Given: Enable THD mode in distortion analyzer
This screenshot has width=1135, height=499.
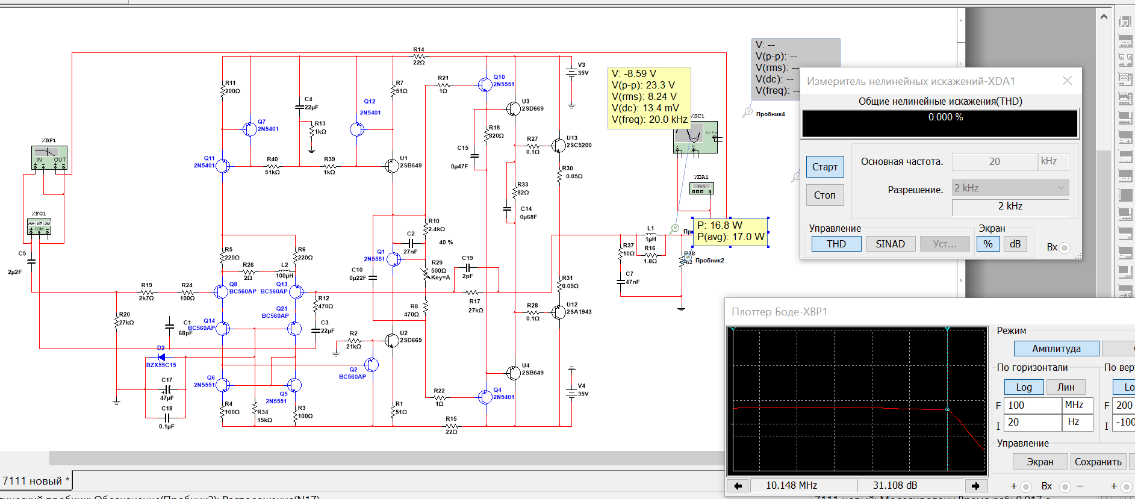Looking at the screenshot, I should pyautogui.click(x=836, y=244).
